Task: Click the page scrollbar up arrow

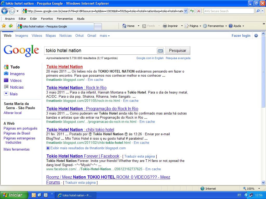Action: pyautogui.click(x=263, y=33)
